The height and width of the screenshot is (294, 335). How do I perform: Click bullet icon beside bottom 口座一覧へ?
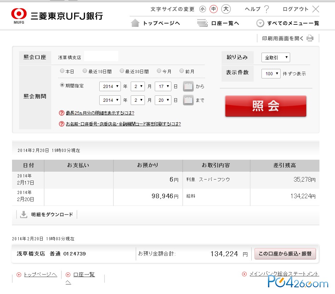[68, 275]
